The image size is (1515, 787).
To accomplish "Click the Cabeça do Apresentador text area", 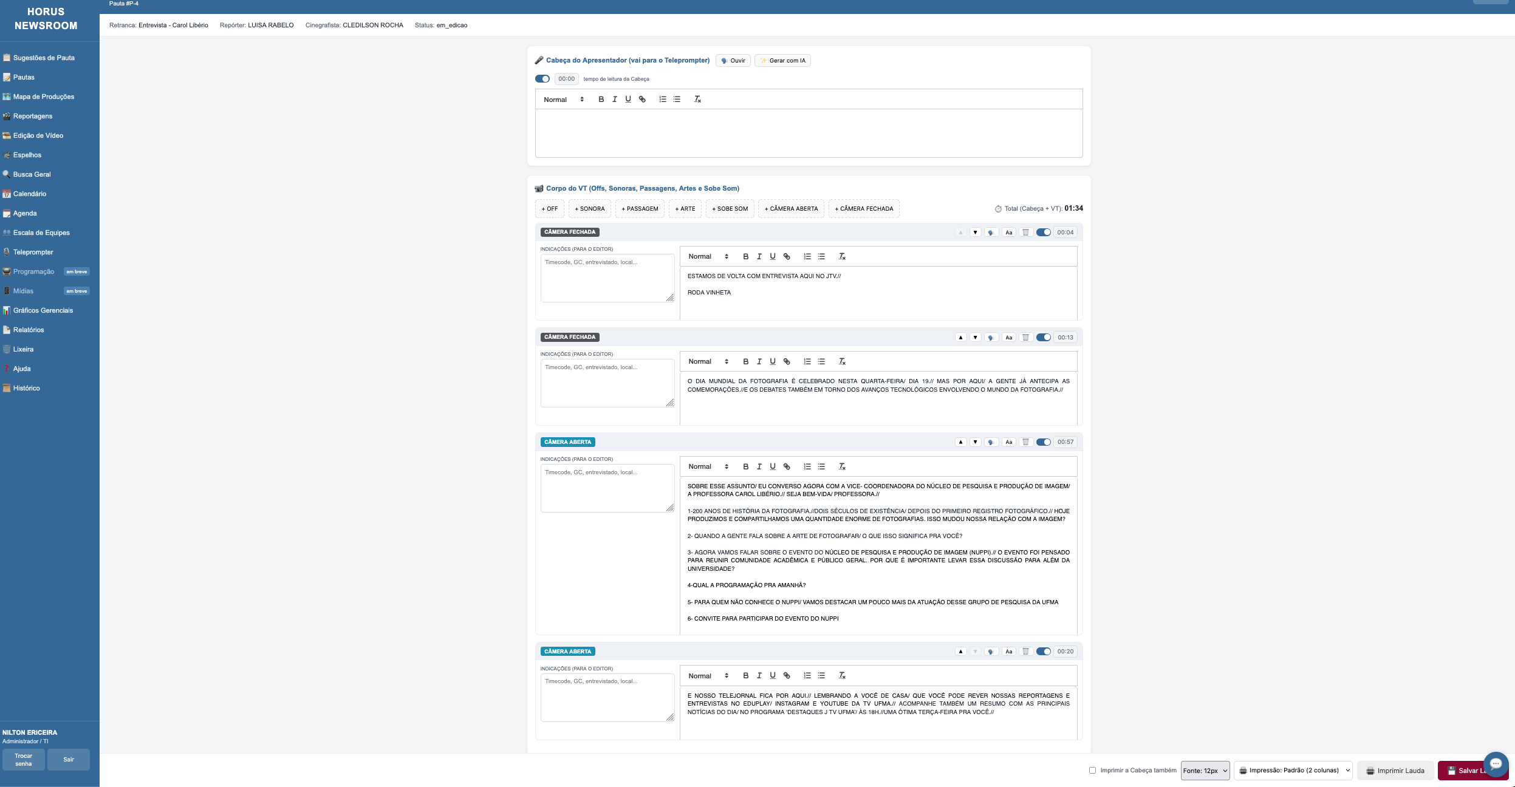I will coord(809,134).
